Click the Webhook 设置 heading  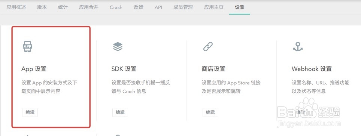pyautogui.click(x=312, y=69)
